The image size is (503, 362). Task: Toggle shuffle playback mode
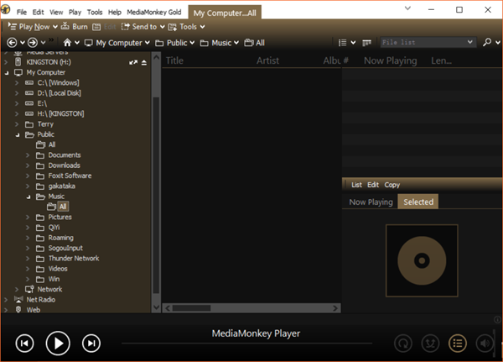430,344
